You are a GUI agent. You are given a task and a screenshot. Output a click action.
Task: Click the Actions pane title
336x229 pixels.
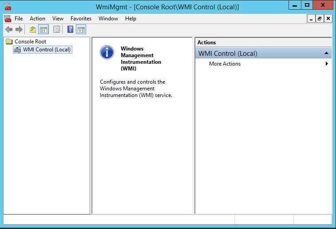(206, 43)
